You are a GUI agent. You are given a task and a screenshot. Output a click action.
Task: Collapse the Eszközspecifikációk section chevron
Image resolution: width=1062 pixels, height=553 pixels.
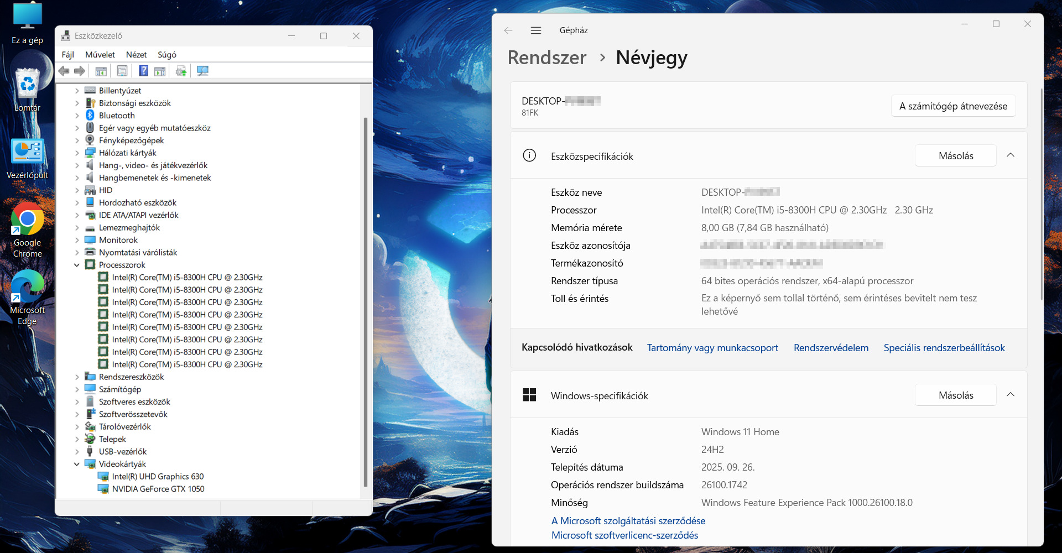1011,155
